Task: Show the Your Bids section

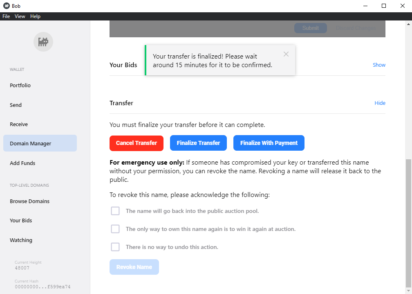Action: click(x=379, y=65)
